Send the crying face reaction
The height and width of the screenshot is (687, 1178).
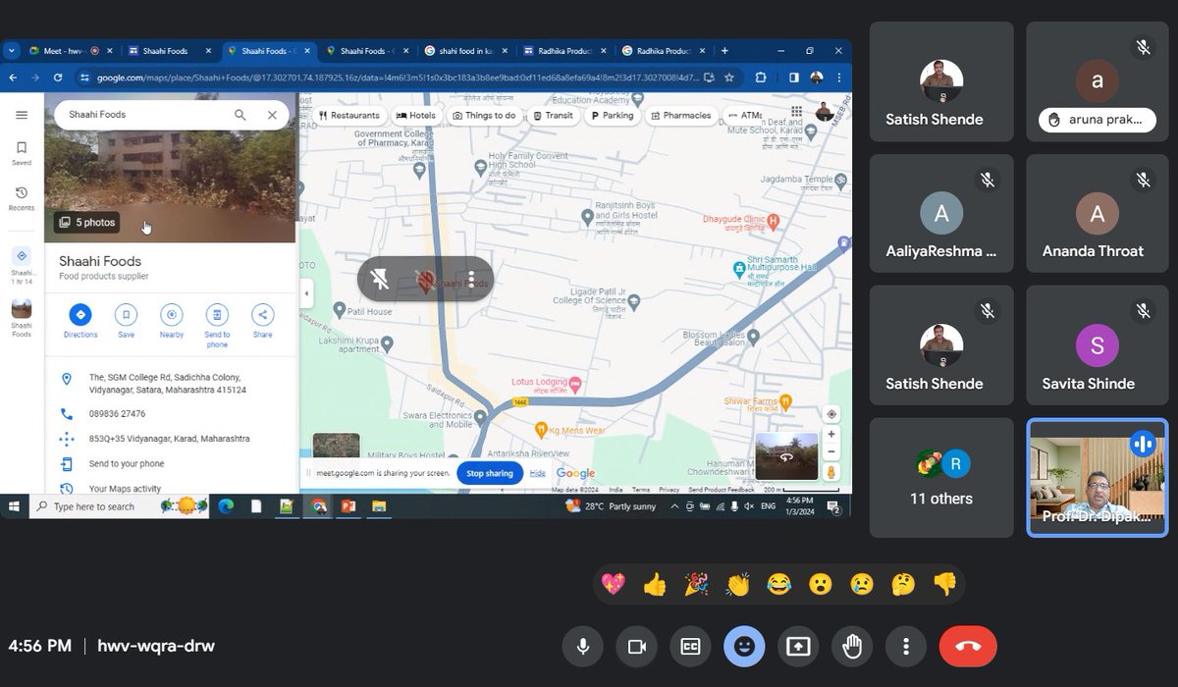pos(862,585)
